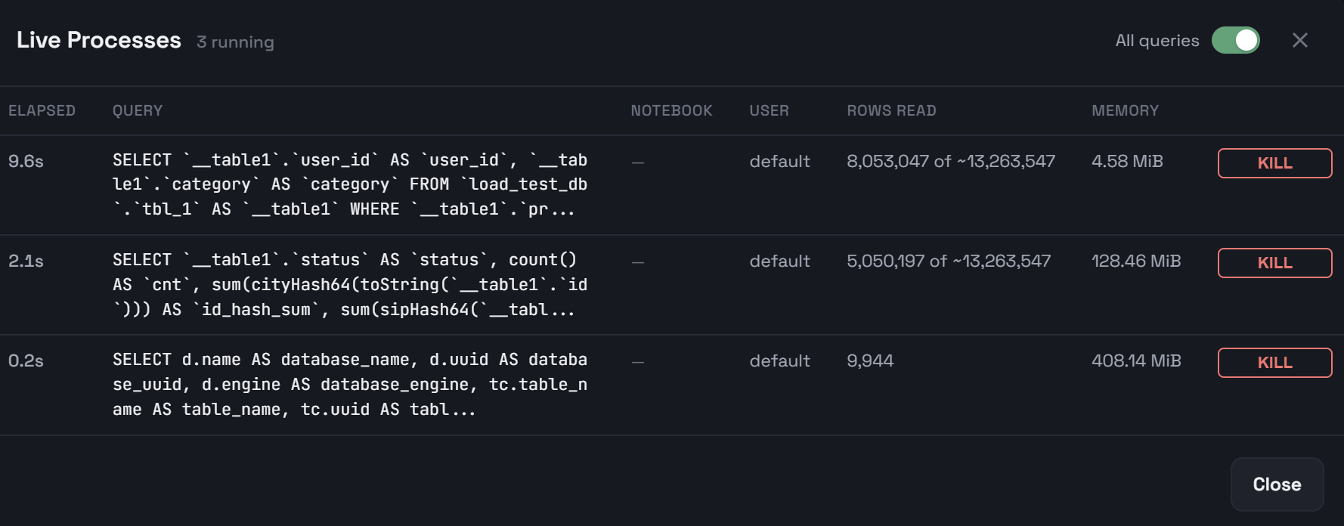Click user default in the 9.6s row
The width and height of the screenshot is (1344, 526).
point(779,161)
